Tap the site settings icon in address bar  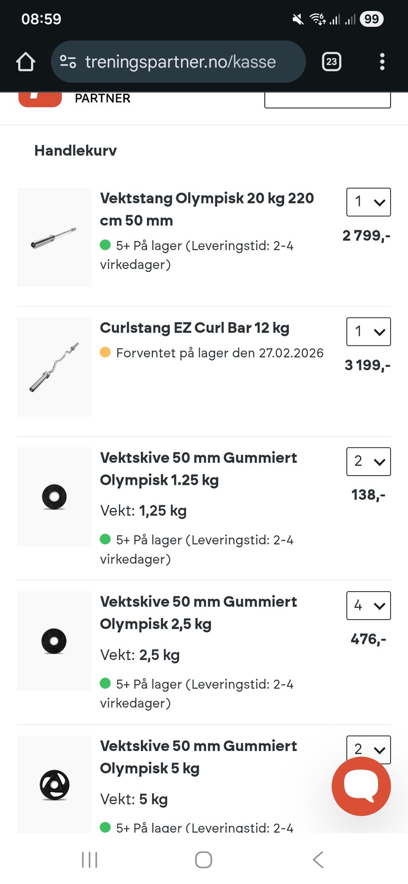coord(68,62)
